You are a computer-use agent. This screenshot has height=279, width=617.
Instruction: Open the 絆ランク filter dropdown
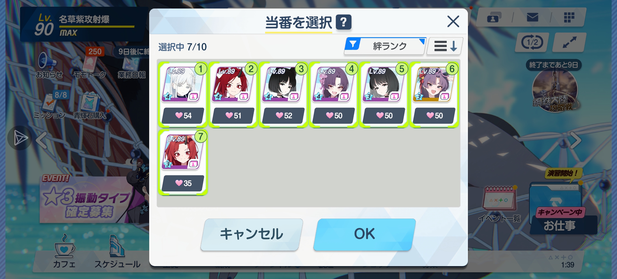[385, 46]
